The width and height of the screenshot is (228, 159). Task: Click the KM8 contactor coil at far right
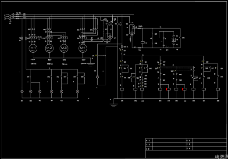[x=218, y=89]
